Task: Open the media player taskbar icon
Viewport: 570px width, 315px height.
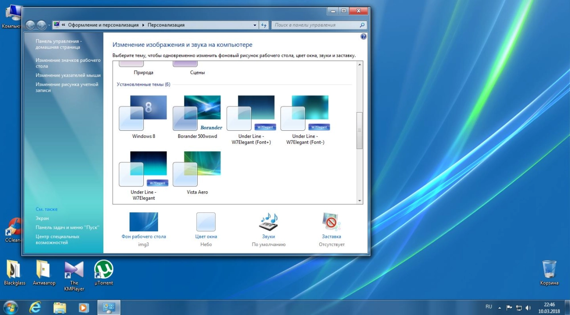Action: pos(83,307)
